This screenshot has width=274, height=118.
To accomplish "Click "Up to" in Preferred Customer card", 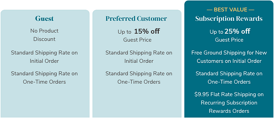I will (x=124, y=32).
